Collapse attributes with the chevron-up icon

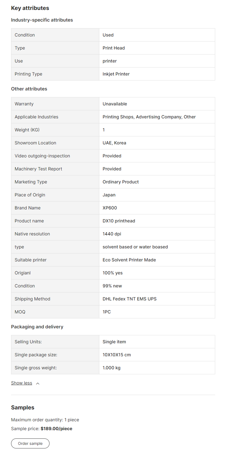(x=38, y=383)
